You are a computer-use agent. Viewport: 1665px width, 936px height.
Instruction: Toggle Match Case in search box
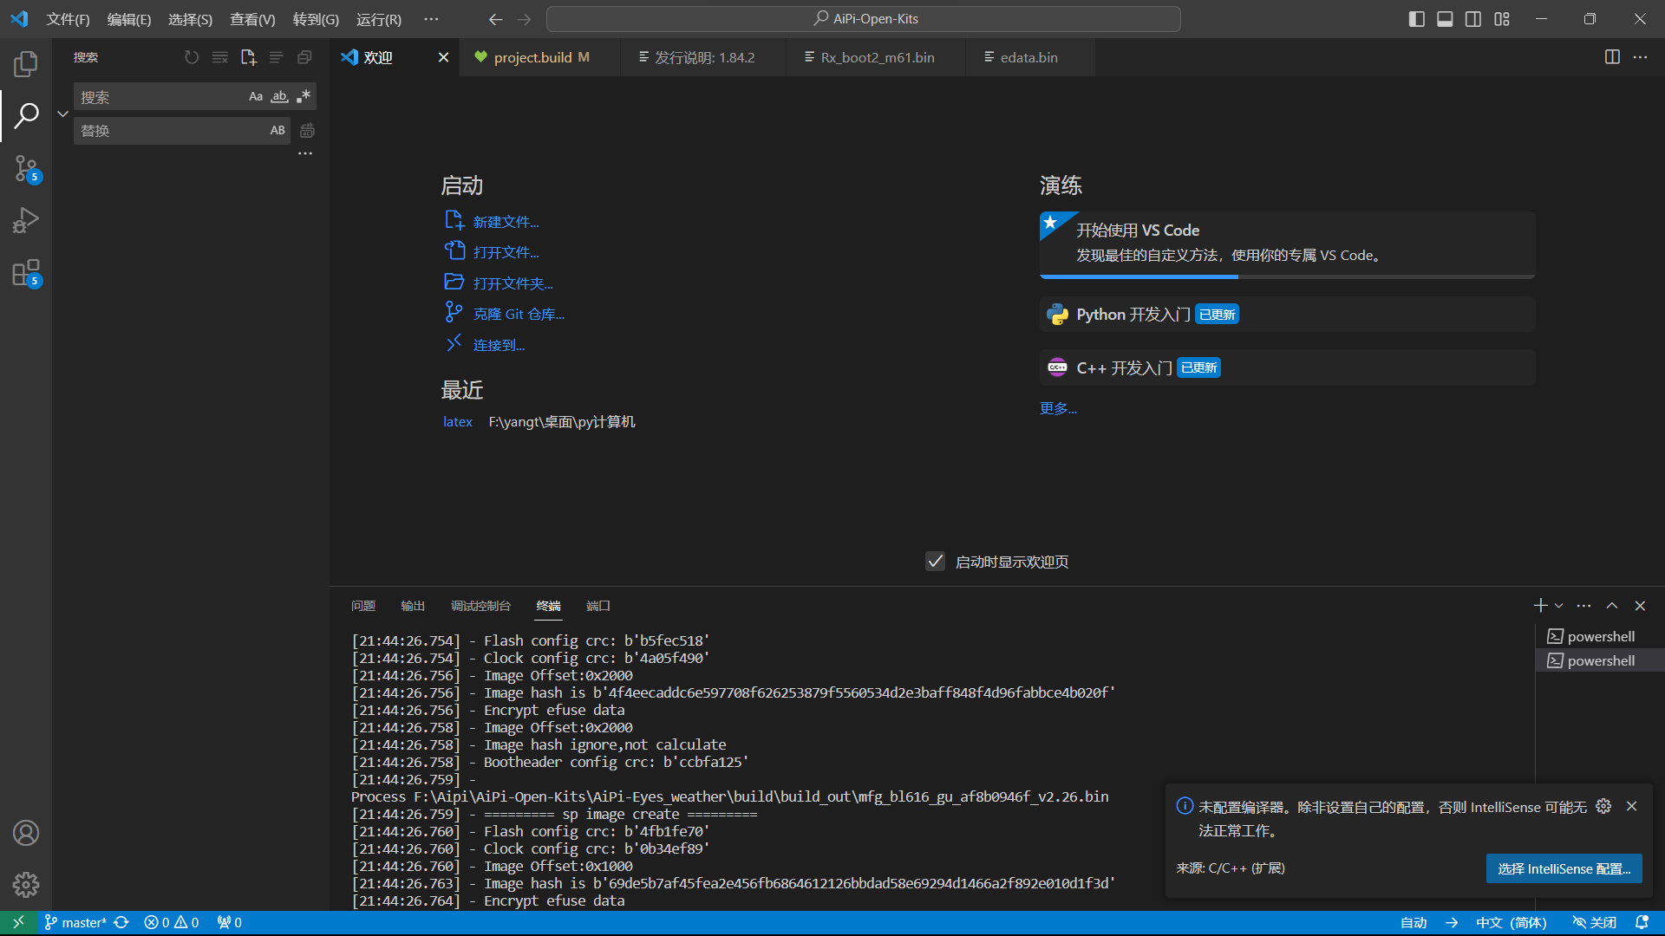[x=256, y=96]
